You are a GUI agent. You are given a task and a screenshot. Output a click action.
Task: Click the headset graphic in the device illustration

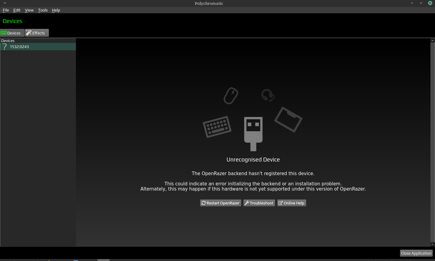[x=267, y=95]
